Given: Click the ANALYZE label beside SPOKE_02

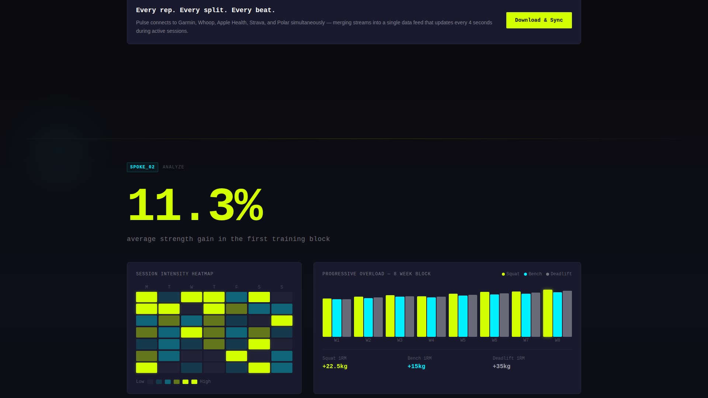Looking at the screenshot, I should point(173,167).
